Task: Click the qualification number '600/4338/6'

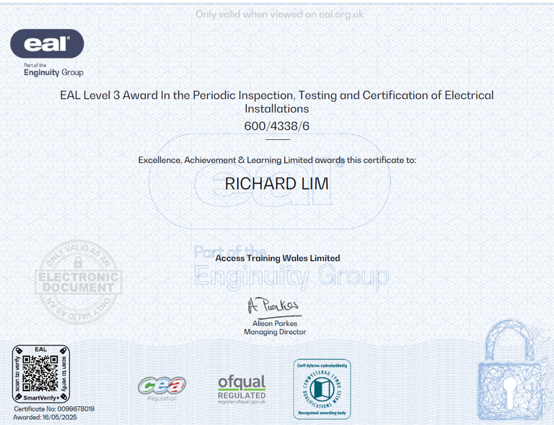Action: [277, 126]
